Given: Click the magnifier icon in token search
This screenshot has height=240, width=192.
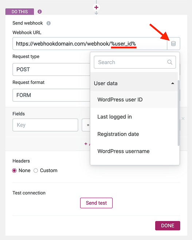Looking at the screenshot, I should [x=170, y=62].
